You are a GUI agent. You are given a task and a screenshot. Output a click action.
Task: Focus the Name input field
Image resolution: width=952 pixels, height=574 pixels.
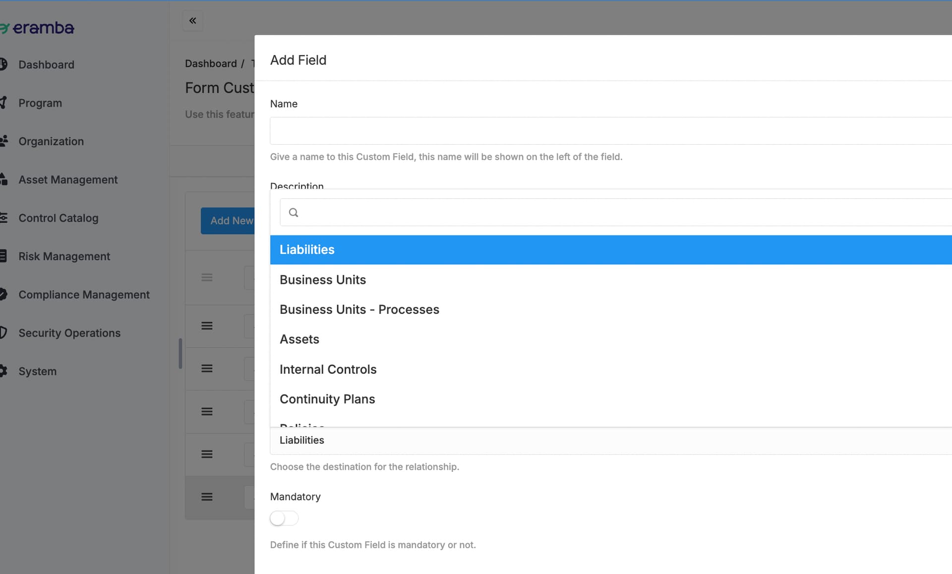coord(611,131)
